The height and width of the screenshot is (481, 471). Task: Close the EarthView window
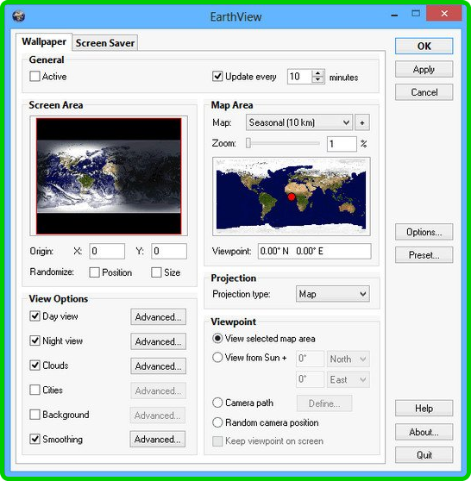[444, 14]
